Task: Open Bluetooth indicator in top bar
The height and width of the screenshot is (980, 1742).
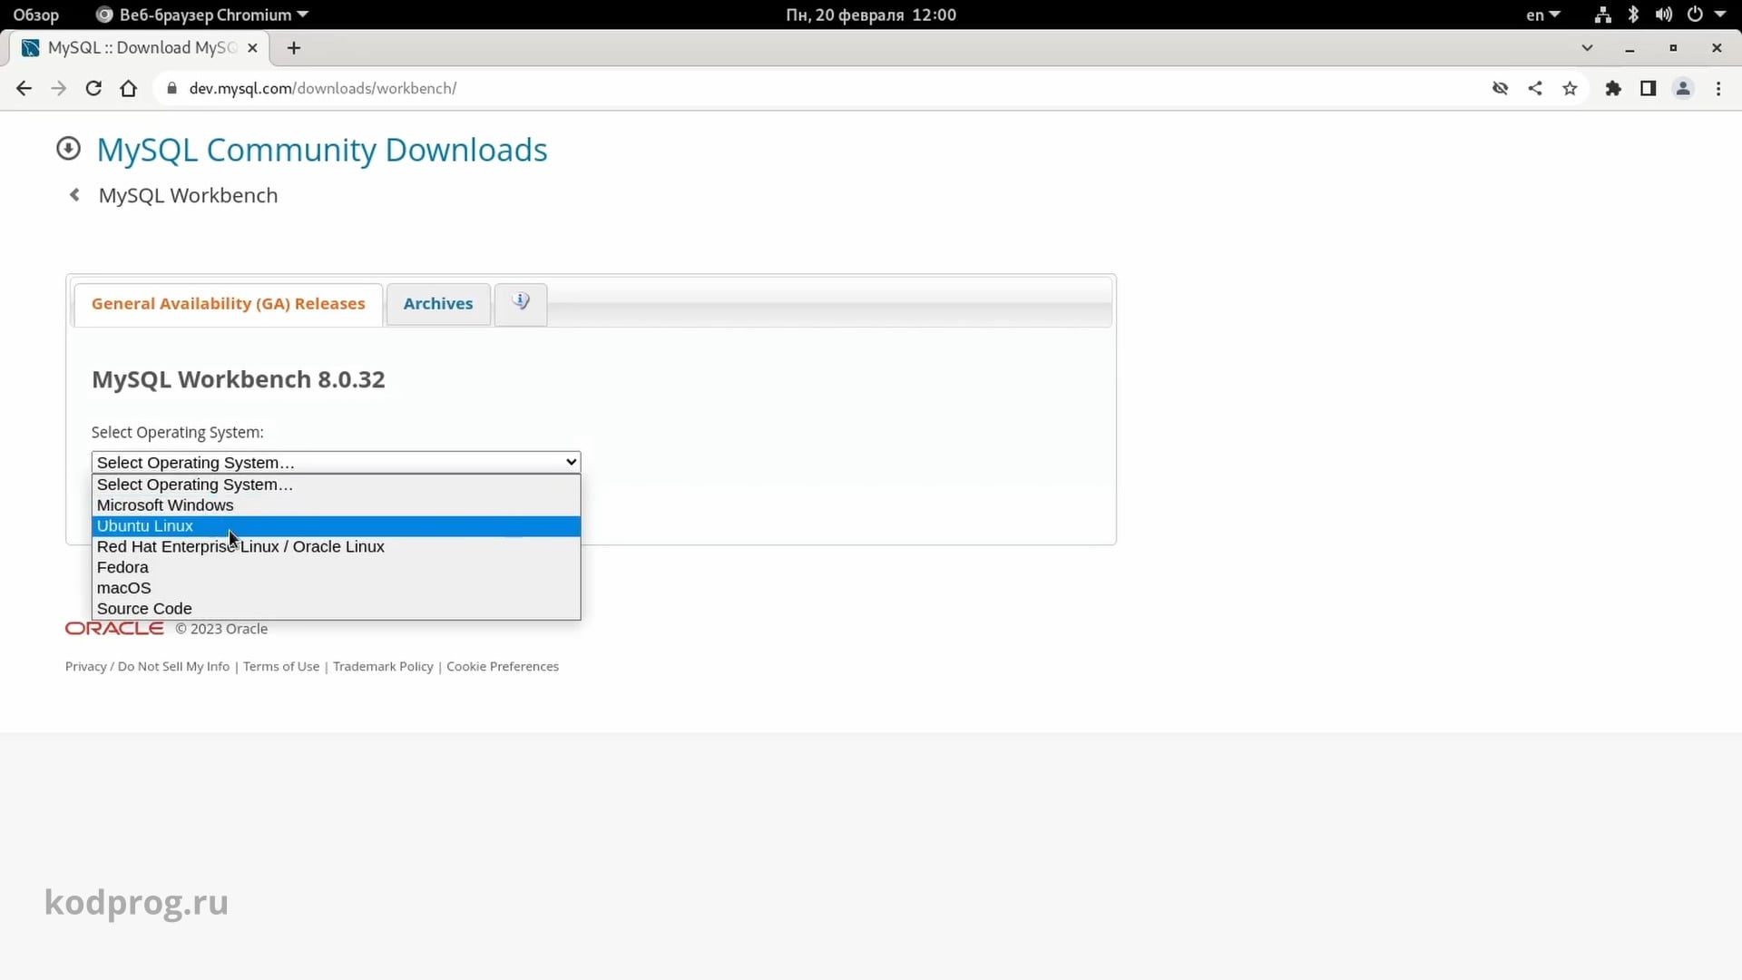Action: (x=1633, y=15)
